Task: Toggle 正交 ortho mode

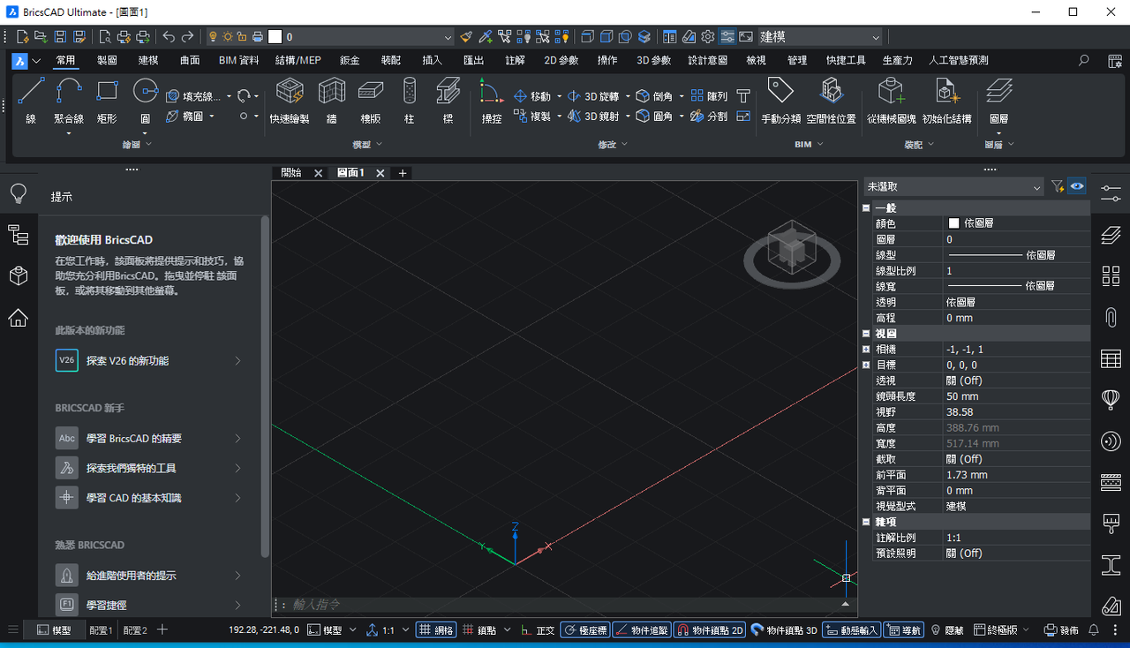Action: pos(538,630)
